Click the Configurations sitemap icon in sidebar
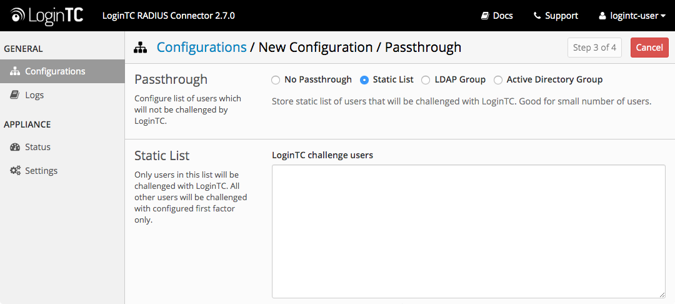675x304 pixels. click(15, 71)
